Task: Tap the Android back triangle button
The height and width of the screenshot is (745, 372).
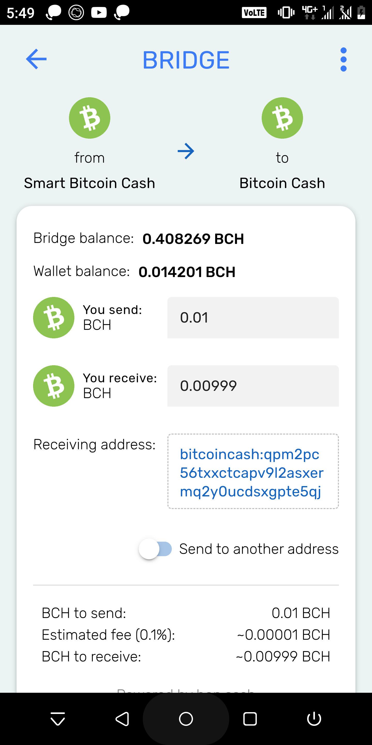Action: pos(122,719)
